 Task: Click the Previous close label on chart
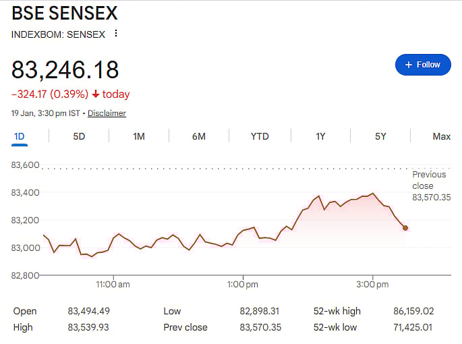[429, 180]
